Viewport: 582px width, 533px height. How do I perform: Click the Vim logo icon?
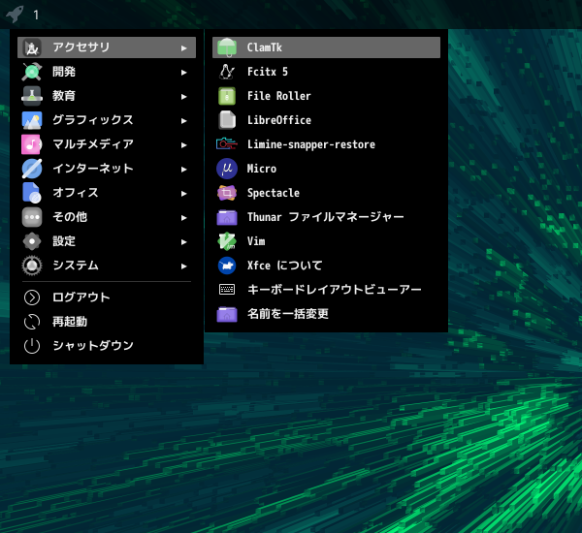coord(227,241)
